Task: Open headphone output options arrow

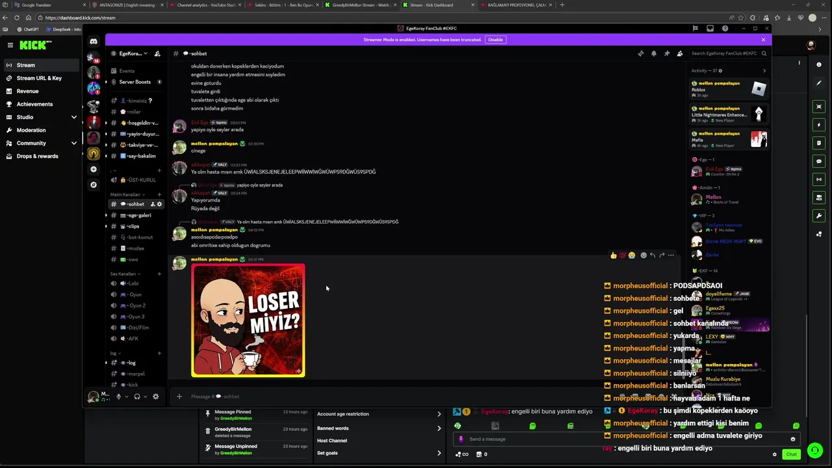Action: (x=146, y=396)
